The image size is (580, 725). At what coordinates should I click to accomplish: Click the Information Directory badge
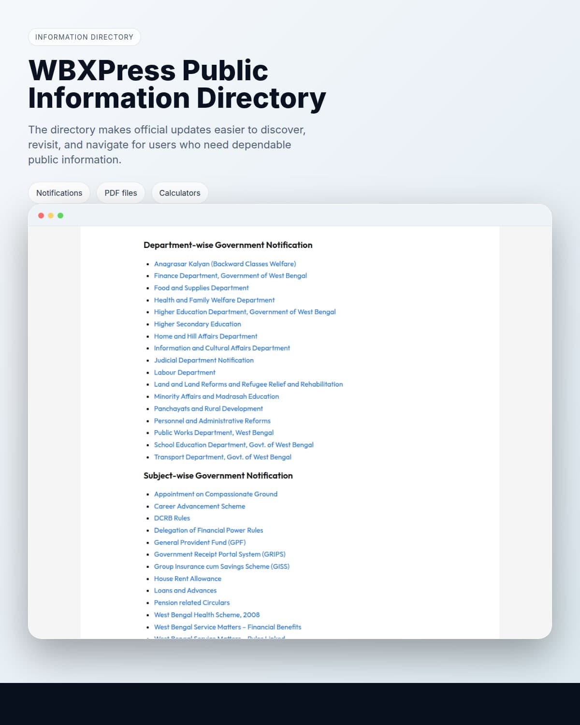(84, 37)
